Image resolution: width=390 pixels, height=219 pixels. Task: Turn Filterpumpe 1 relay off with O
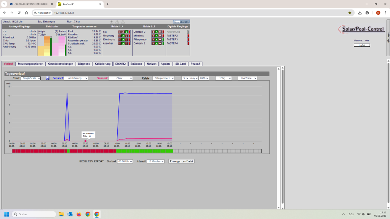160,40
